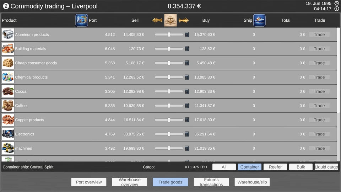Viewport: 341px width, 192px height.
Task: Click Copper products buy price 17.618,30 €
Action: (x=205, y=120)
